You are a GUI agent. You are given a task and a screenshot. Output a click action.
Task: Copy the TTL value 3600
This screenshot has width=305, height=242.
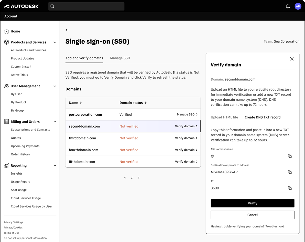(290, 188)
